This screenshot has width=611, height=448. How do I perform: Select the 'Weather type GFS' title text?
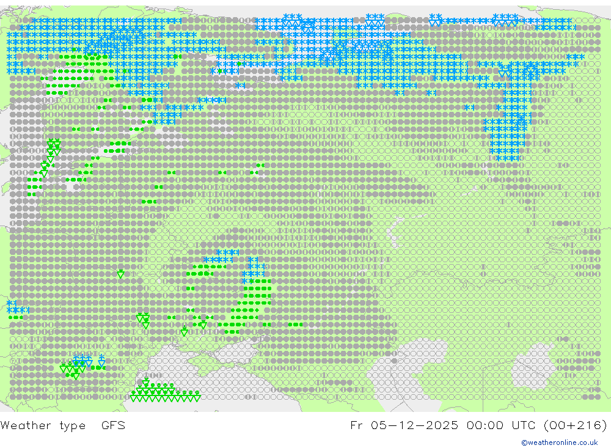point(63,425)
